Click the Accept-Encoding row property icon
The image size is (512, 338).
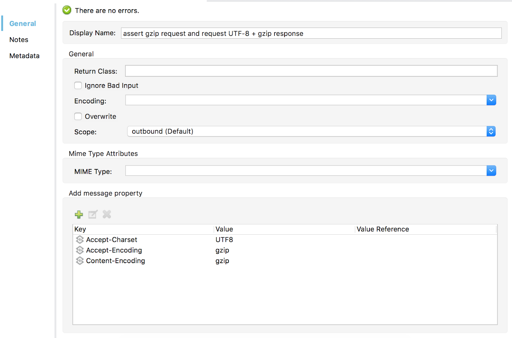(x=80, y=250)
